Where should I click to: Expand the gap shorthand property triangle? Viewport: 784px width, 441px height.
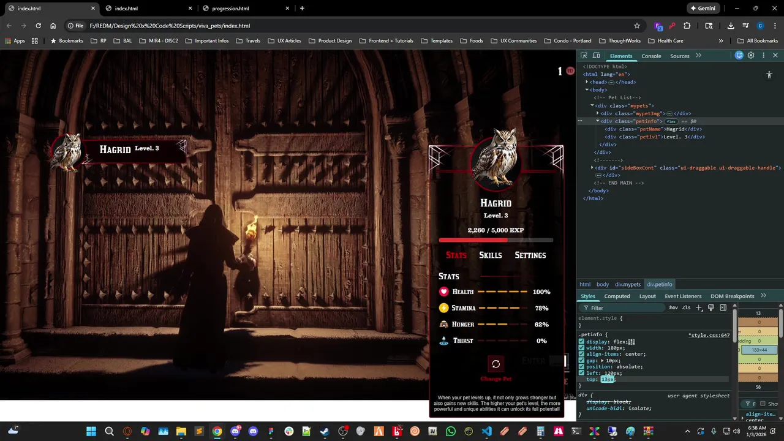pos(603,360)
